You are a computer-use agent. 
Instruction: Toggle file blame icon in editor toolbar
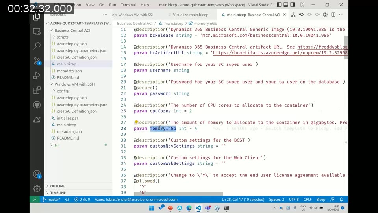325,15
